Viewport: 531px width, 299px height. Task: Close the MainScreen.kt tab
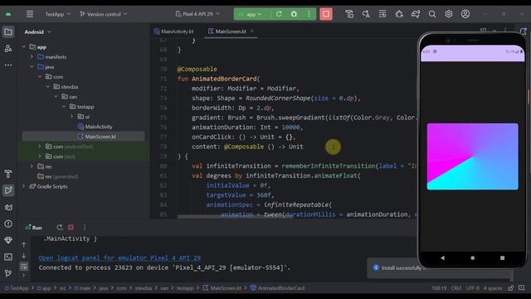click(252, 31)
